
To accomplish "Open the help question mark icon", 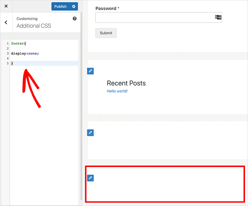I will click(75, 19).
